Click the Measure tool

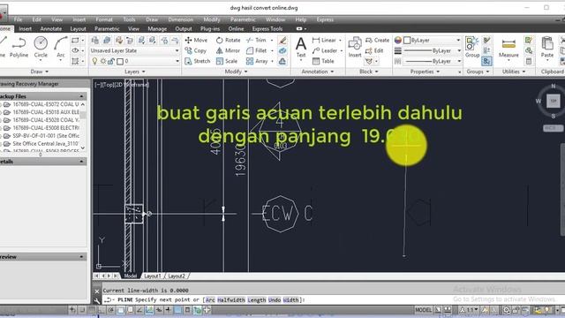click(x=508, y=47)
